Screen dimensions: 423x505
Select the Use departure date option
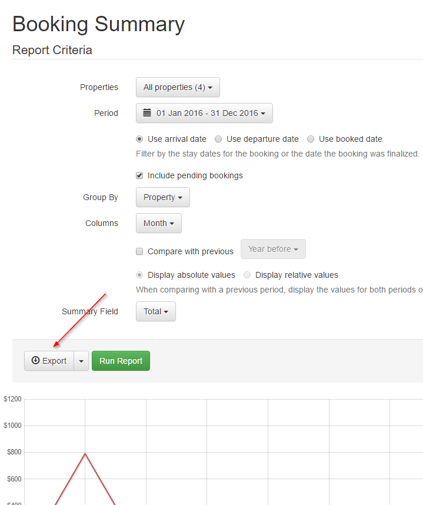point(218,139)
